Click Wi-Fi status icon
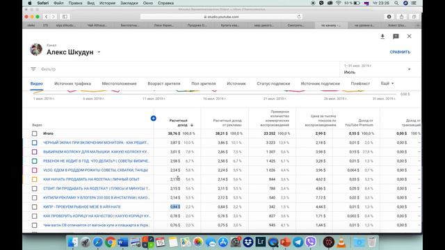The width and height of the screenshot is (445, 250). pyautogui.click(x=339, y=3)
